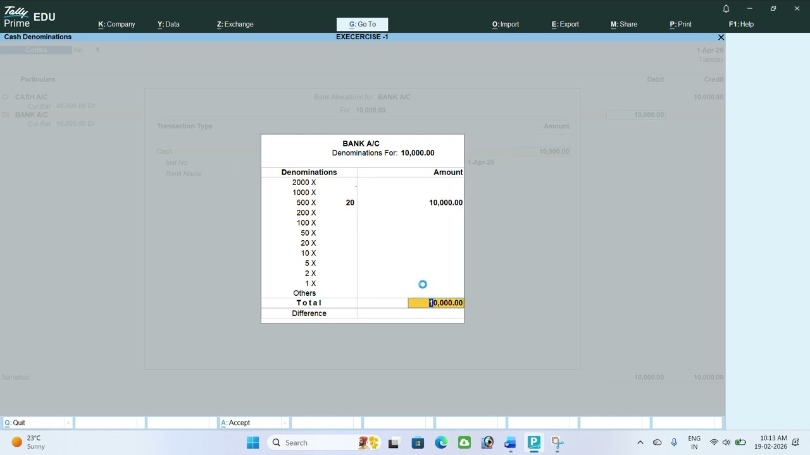This screenshot has height=455, width=810.
Task: Click the 10 X denomination row
Action: tap(362, 253)
